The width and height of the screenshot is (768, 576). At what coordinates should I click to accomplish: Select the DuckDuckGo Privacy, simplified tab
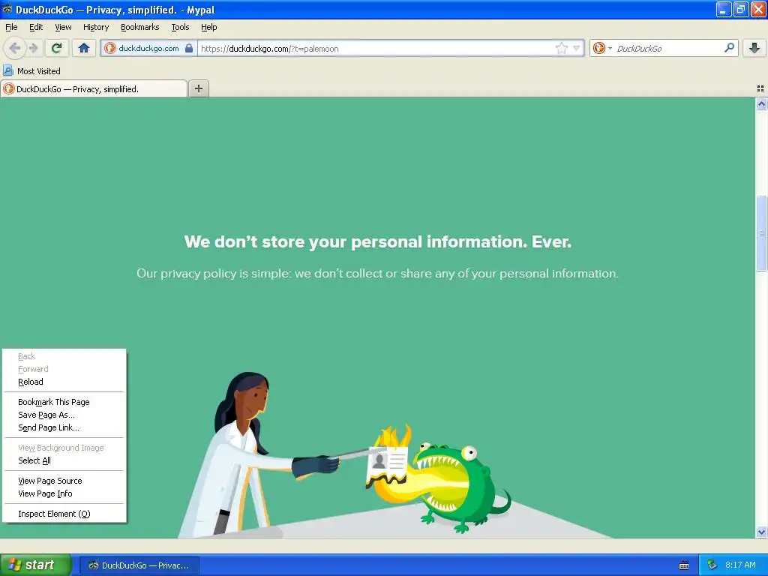(94, 88)
